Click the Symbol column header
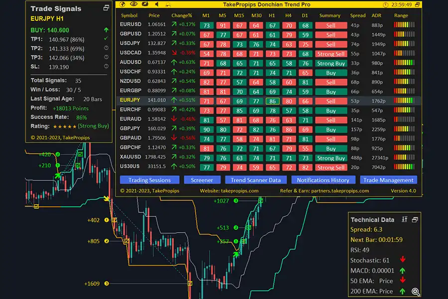 (129, 15)
